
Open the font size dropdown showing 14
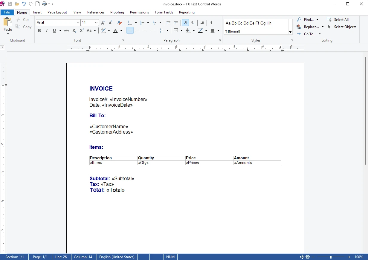[x=96, y=23]
